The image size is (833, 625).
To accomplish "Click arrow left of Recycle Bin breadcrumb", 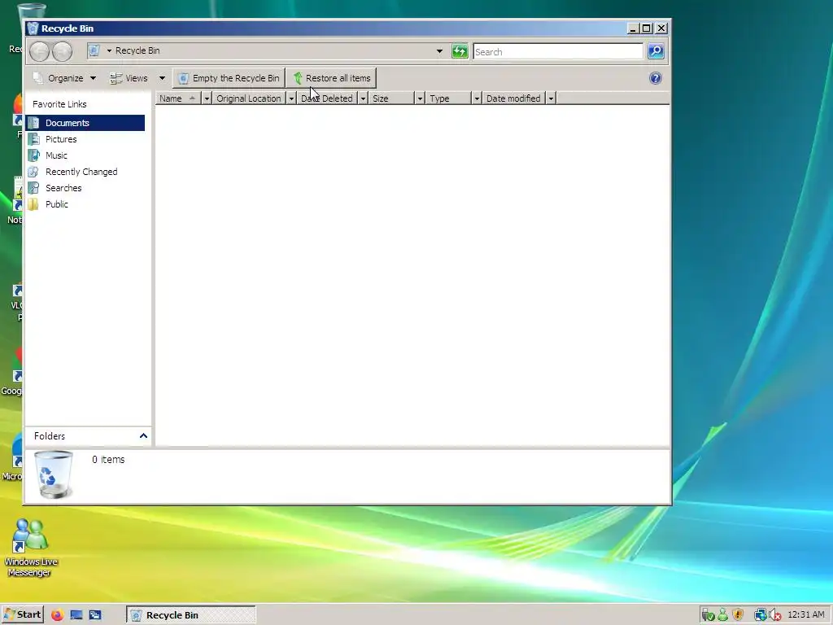I will [110, 50].
